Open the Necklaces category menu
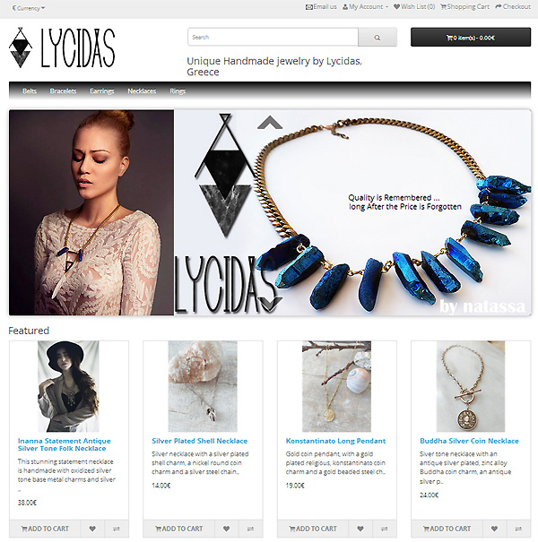 tap(142, 90)
